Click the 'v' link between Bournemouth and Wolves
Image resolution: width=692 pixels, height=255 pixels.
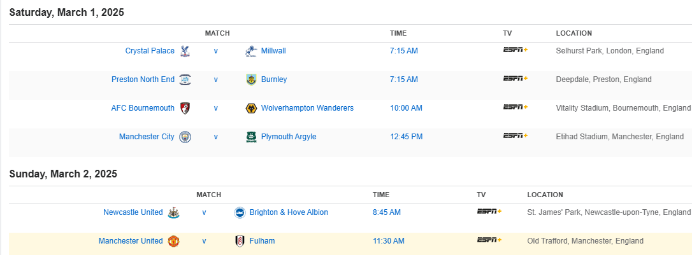pos(215,108)
